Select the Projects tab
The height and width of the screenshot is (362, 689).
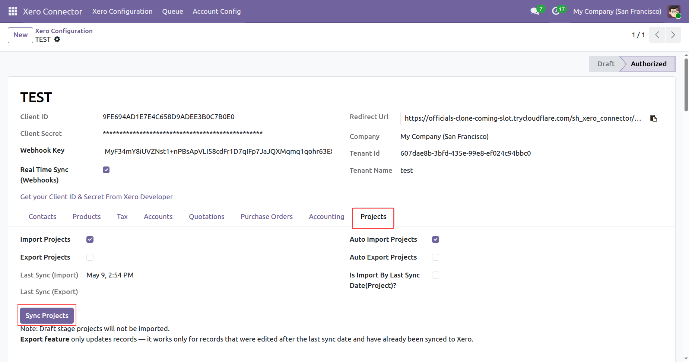[x=373, y=217]
